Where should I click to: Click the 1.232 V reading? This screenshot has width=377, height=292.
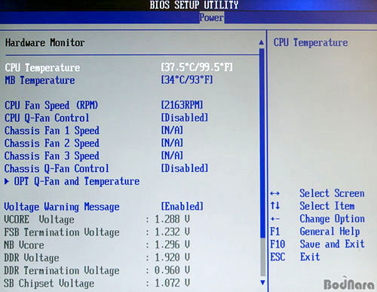tap(172, 232)
